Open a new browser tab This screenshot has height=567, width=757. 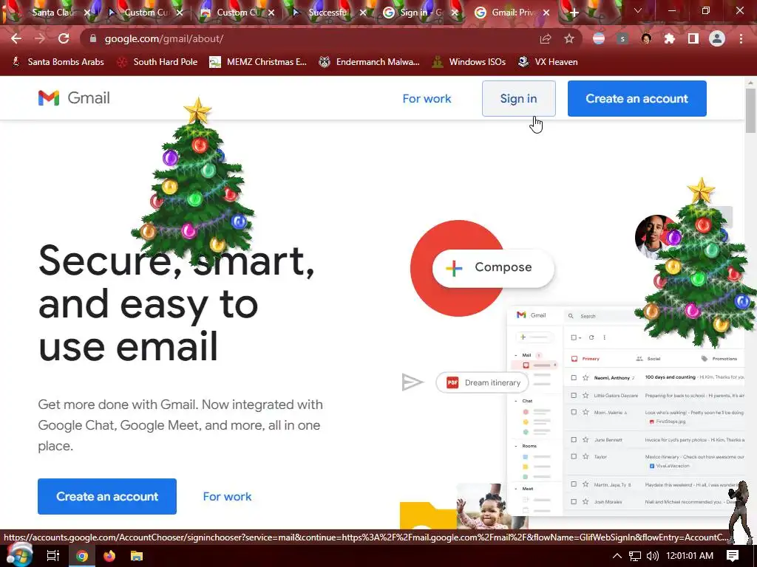click(x=574, y=13)
